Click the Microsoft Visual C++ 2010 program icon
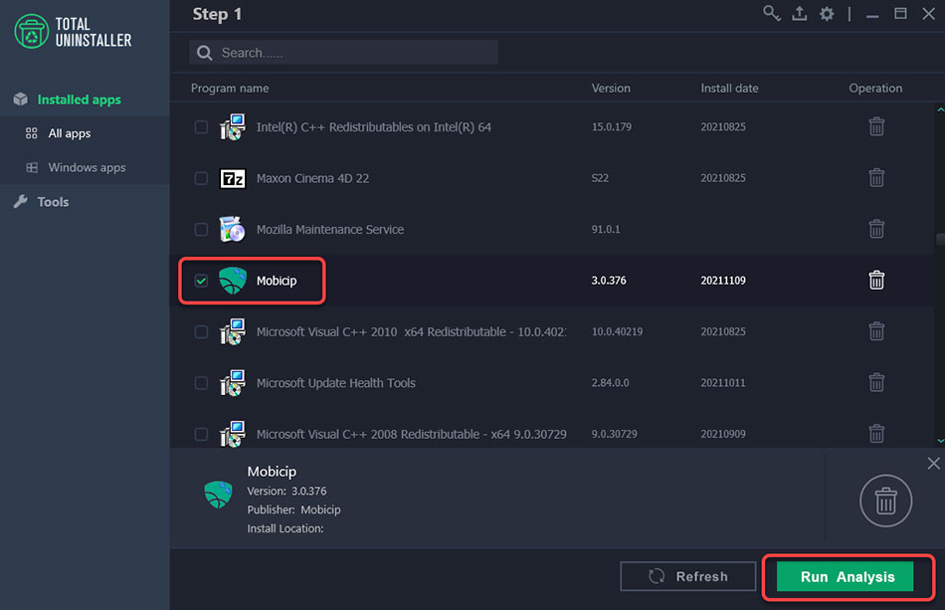The image size is (945, 610). (233, 331)
